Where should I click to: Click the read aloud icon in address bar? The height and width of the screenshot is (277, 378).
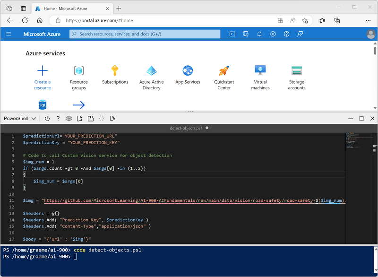tap(292, 20)
